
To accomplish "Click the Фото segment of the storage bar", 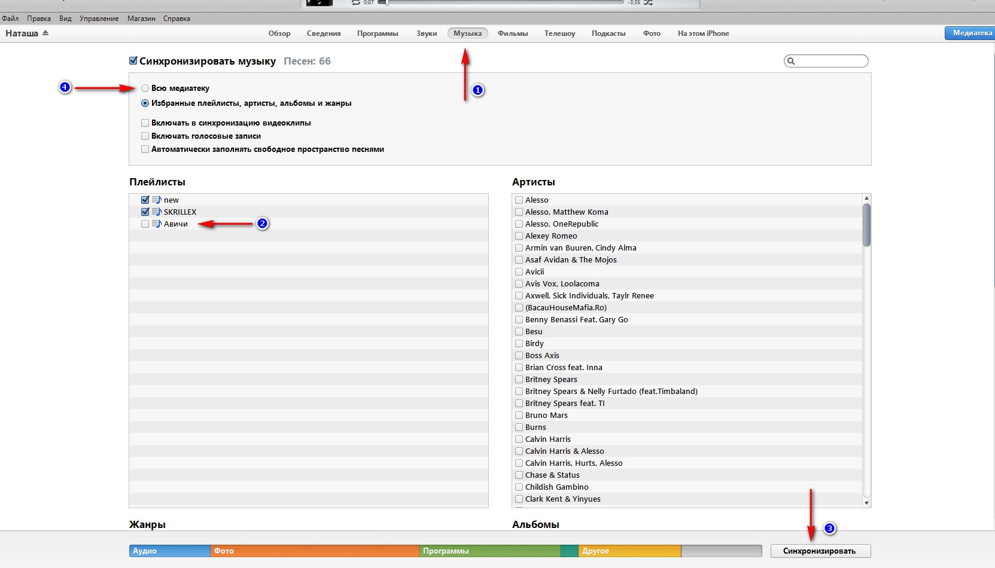I will point(315,551).
